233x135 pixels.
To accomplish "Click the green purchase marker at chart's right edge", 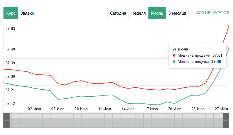I will tap(229, 48).
